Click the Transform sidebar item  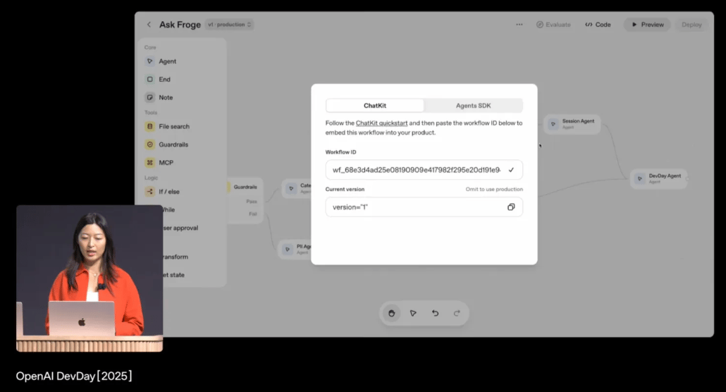[x=176, y=257]
